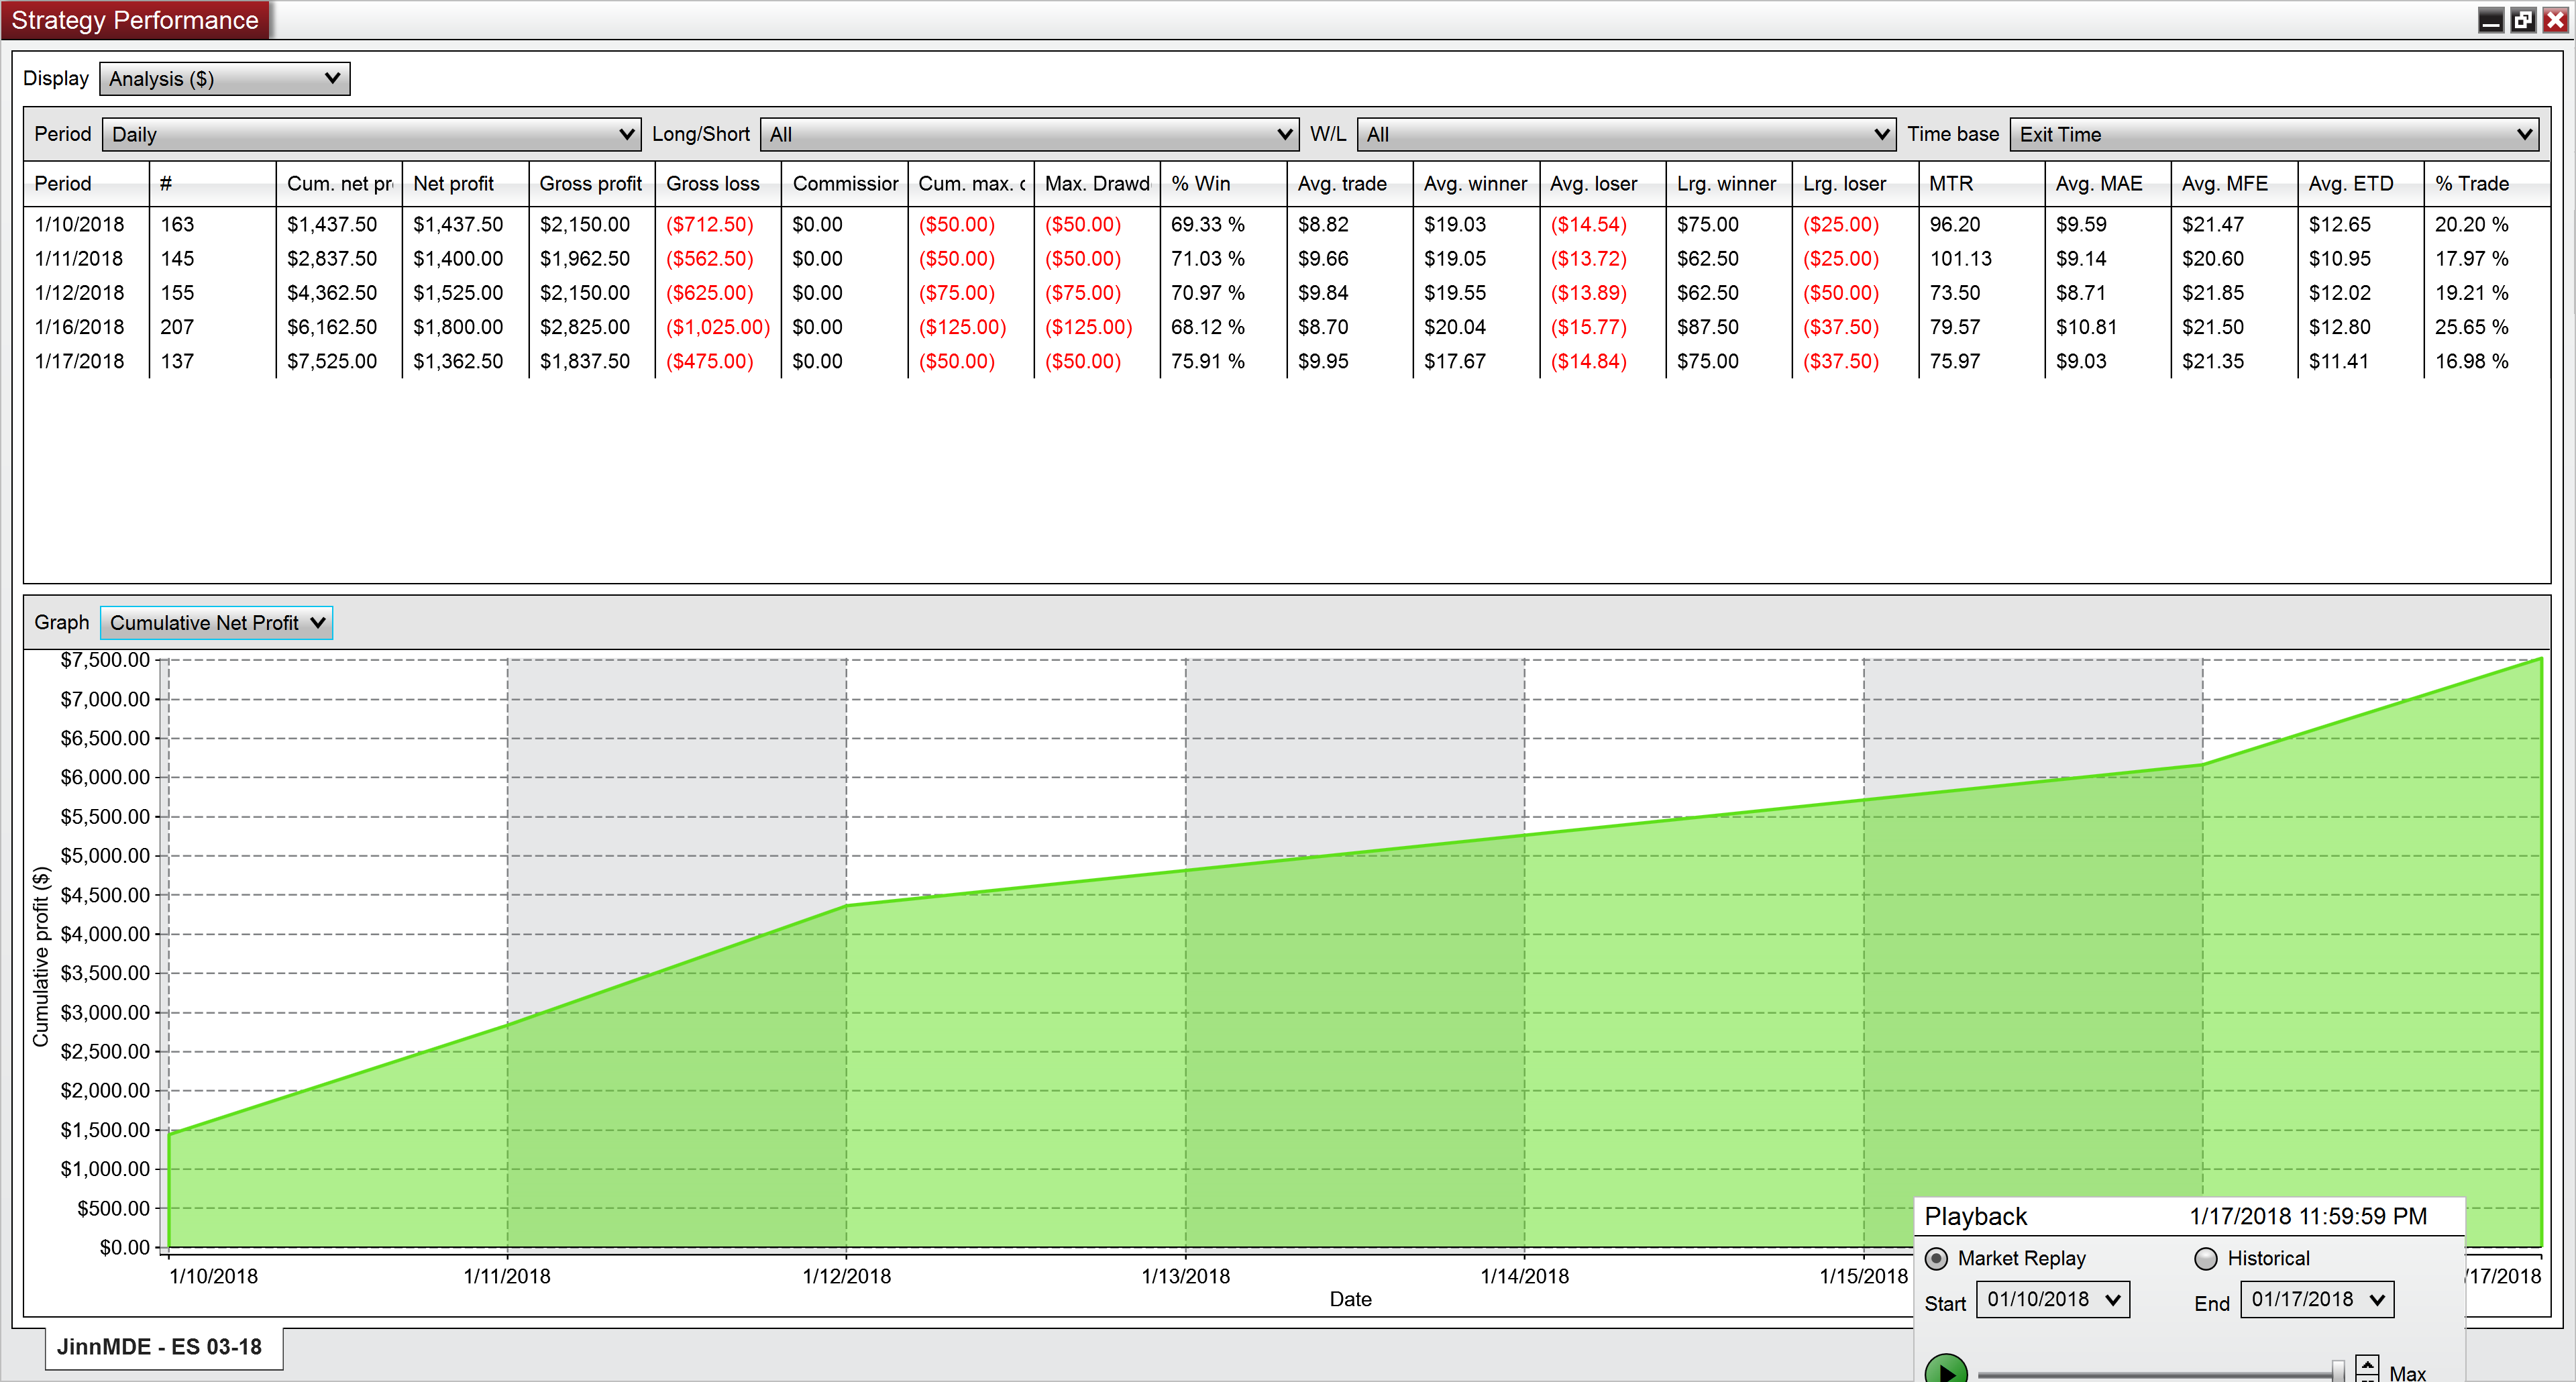Sort by the Avg. loser column header
This screenshot has width=2576, height=1382.
point(1602,183)
